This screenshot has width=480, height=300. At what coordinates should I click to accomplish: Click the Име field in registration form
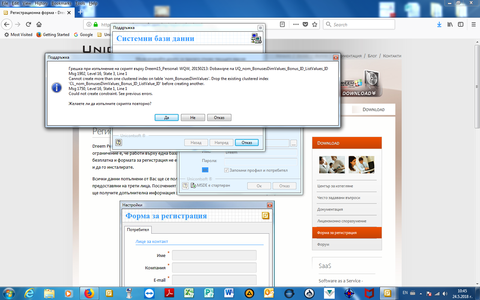(214, 255)
